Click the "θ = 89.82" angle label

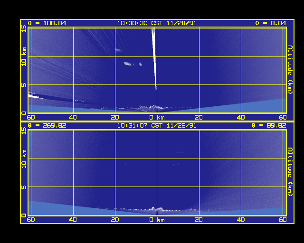tap(269, 125)
